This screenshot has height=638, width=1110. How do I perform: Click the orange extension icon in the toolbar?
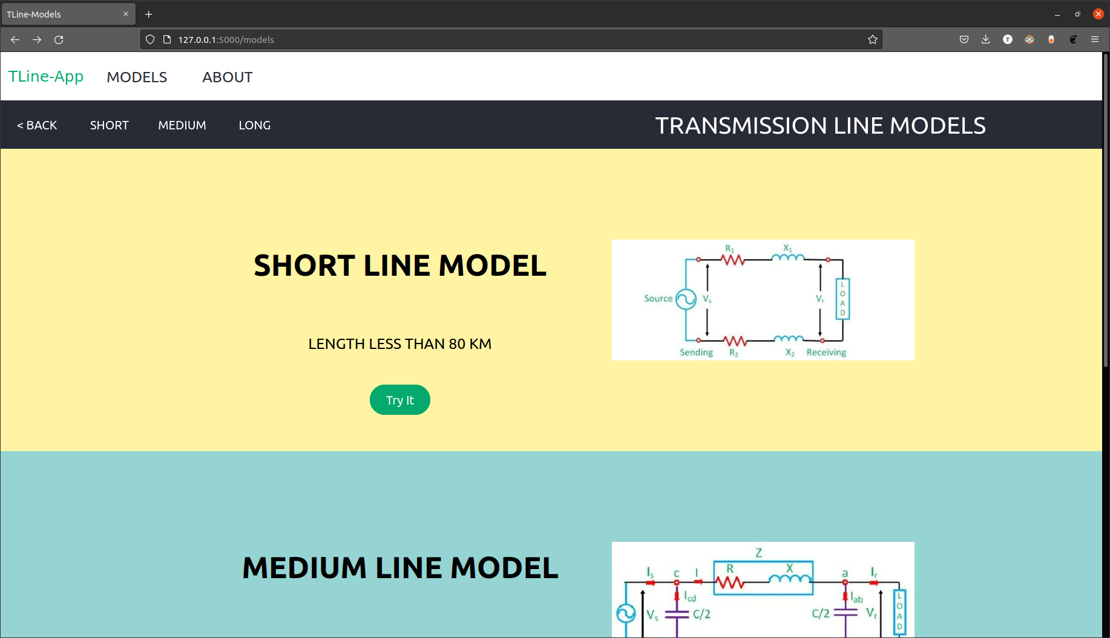pos(1051,39)
